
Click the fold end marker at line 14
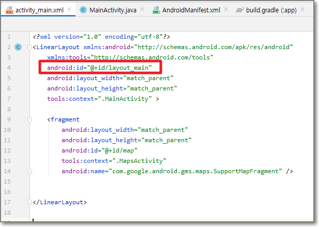tap(29, 171)
